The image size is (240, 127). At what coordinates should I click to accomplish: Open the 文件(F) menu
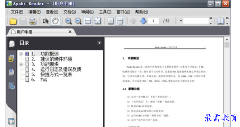pos(17,12)
